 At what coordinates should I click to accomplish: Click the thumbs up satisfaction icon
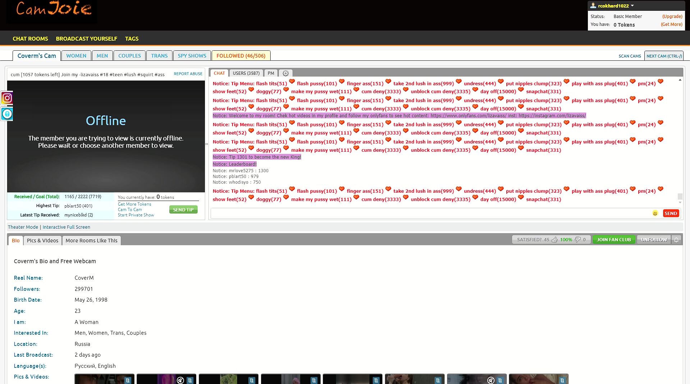click(x=555, y=240)
